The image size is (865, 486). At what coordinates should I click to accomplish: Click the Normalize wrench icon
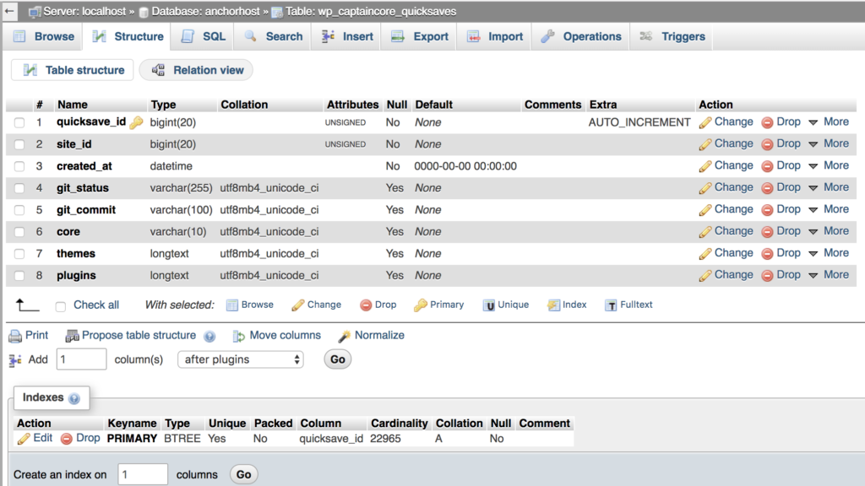pos(345,336)
